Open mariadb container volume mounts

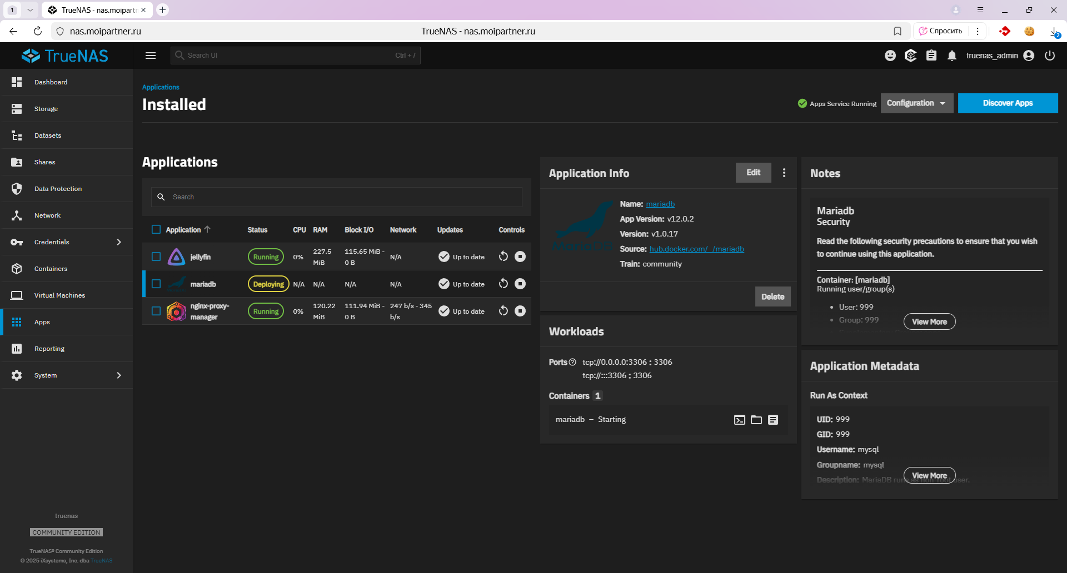[756, 420]
